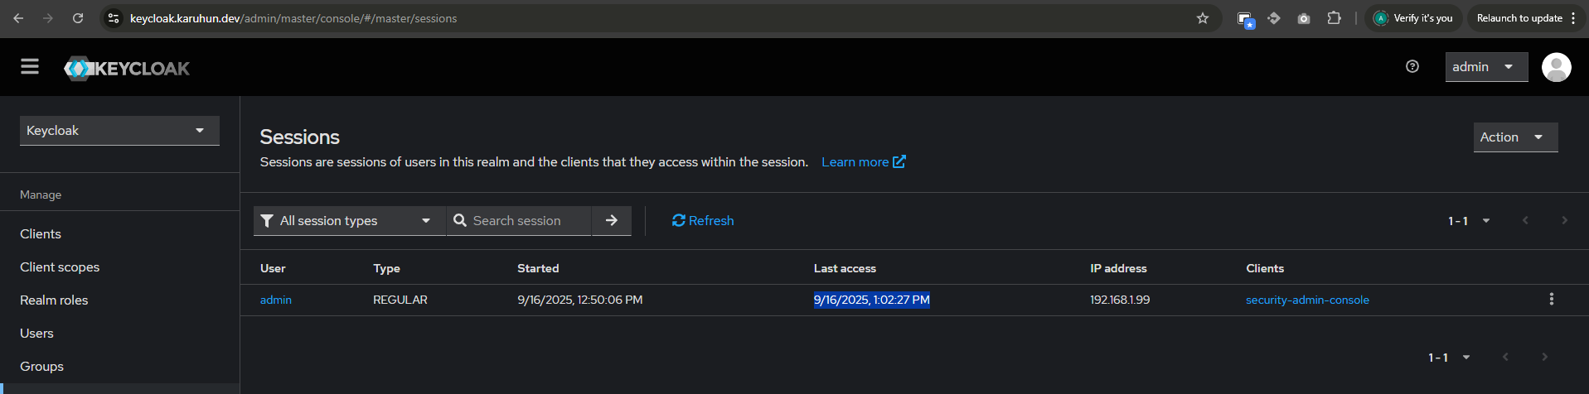Screen dimensions: 1589x394
Task: Open the browser extensions puzzle icon
Action: coord(1334,18)
